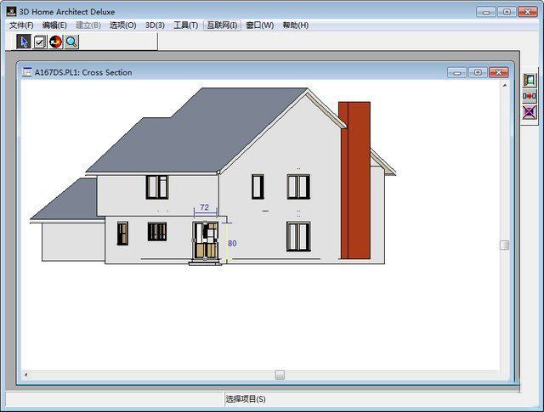Click the 3D Home Architect app icon
The width and height of the screenshot is (544, 412).
11,11
